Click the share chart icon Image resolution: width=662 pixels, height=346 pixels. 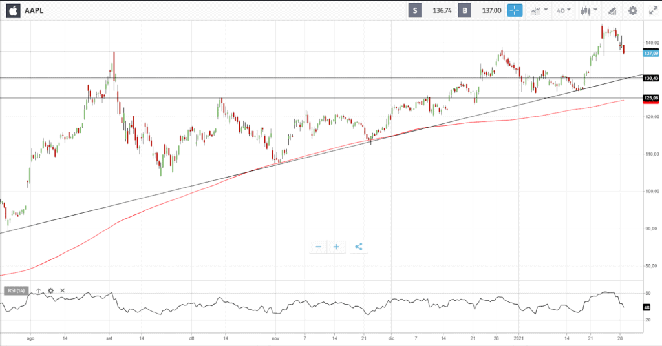click(x=358, y=247)
